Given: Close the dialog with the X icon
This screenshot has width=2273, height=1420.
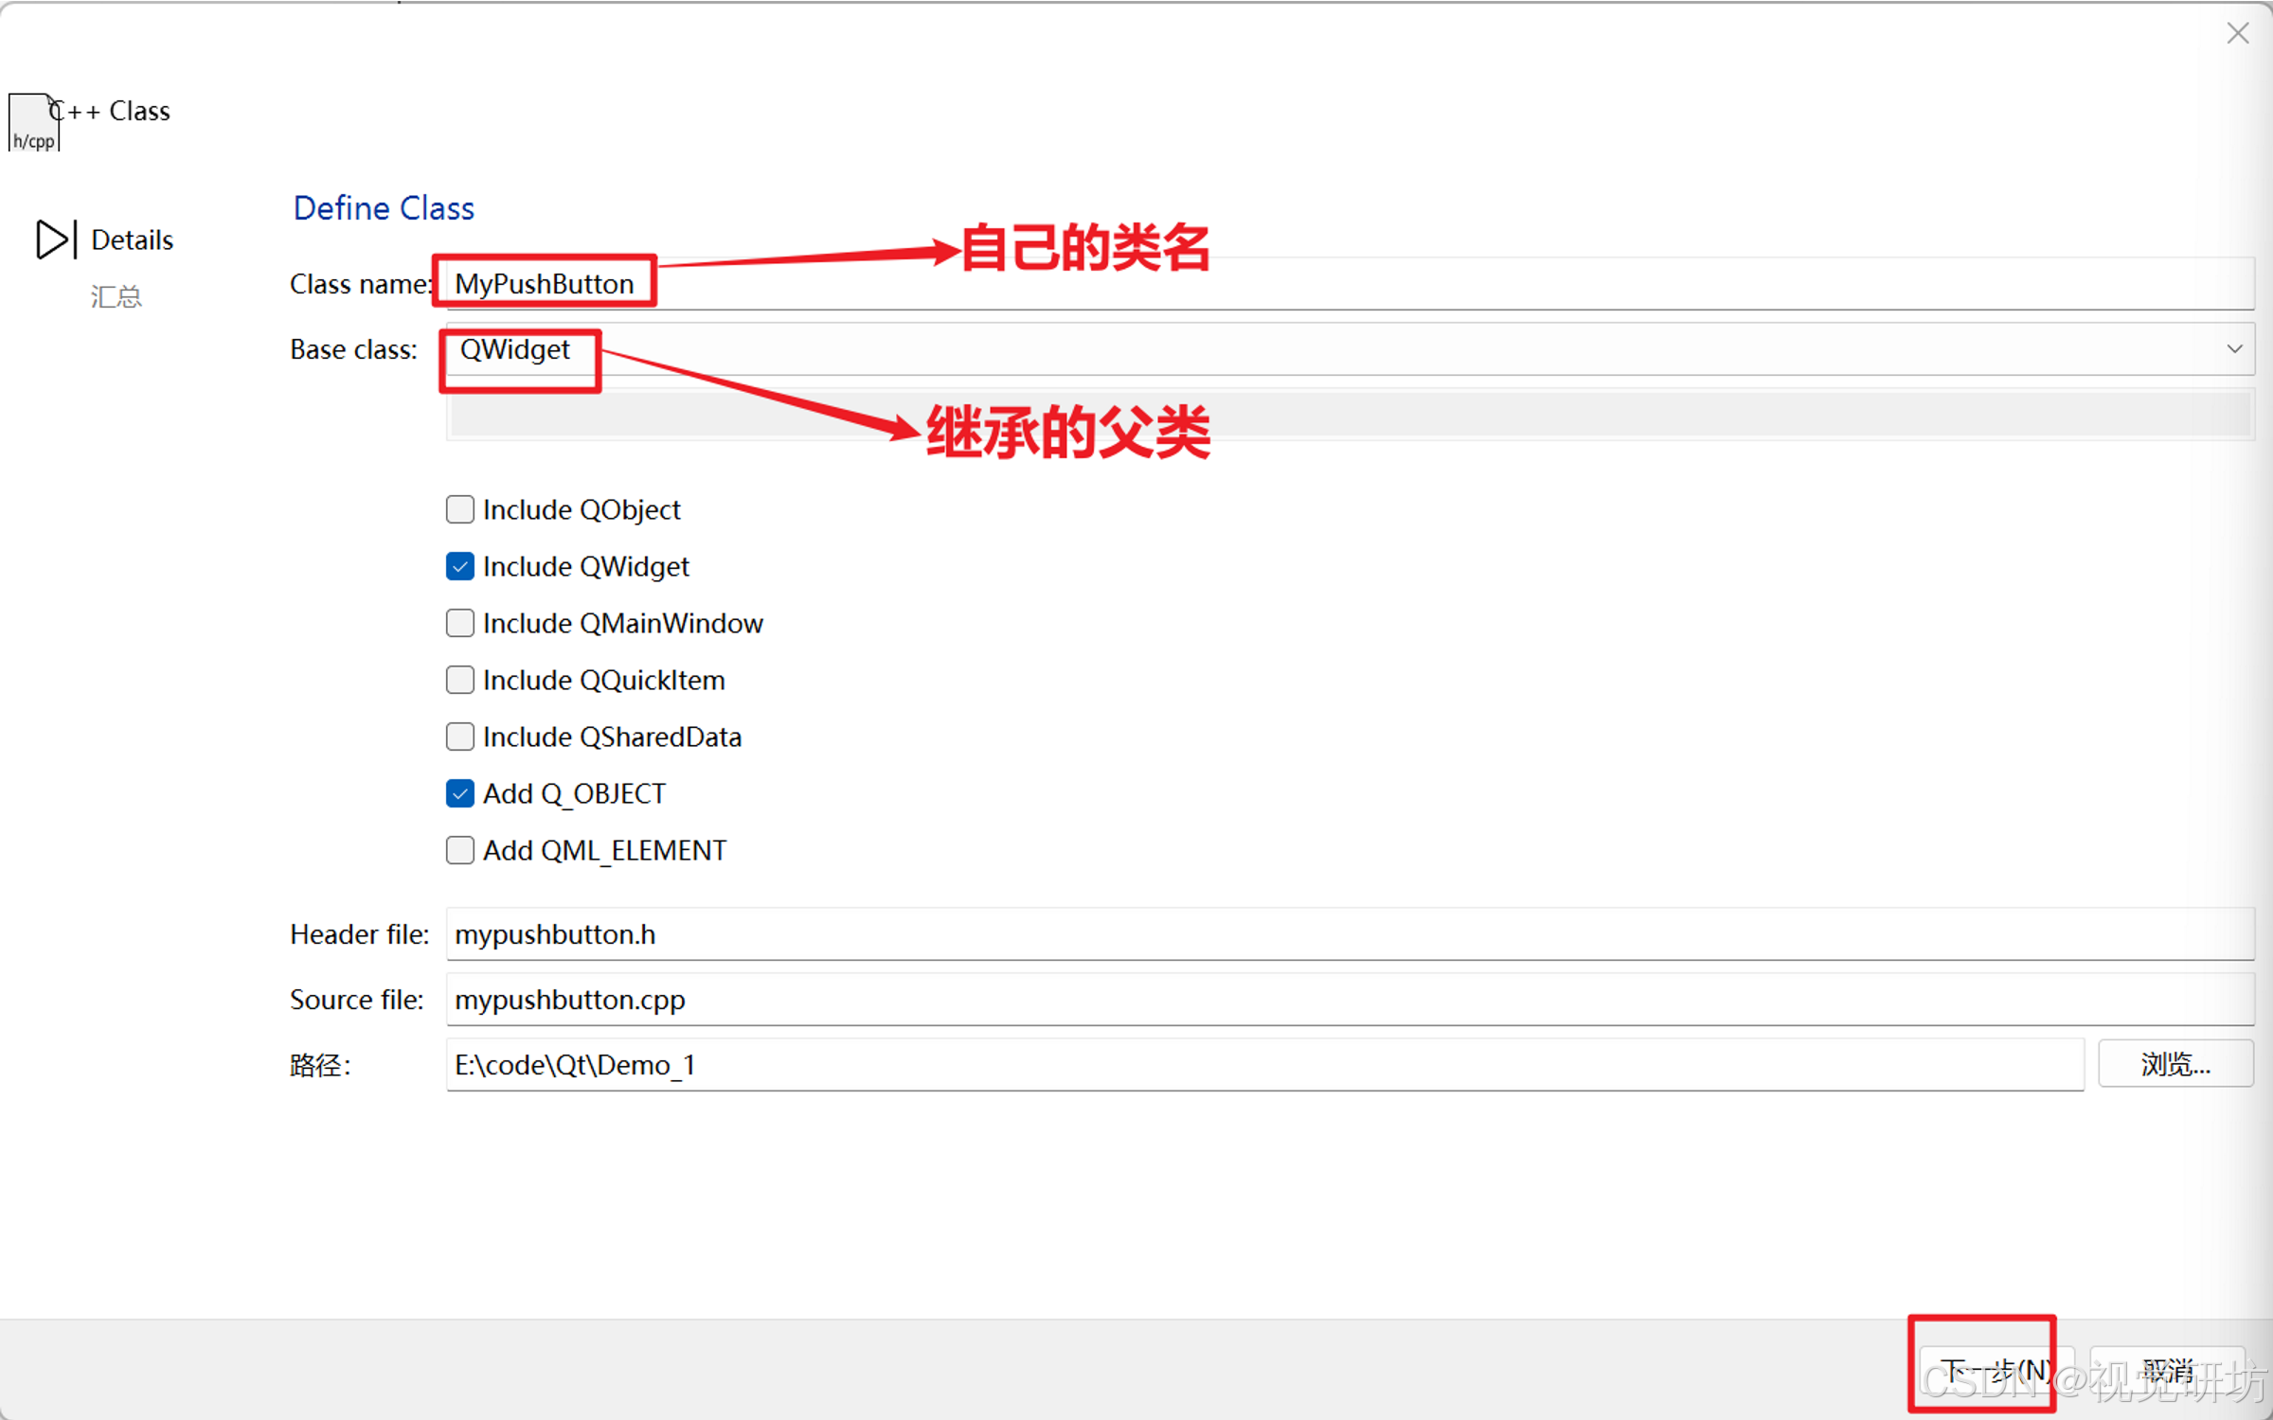Looking at the screenshot, I should tap(2237, 34).
